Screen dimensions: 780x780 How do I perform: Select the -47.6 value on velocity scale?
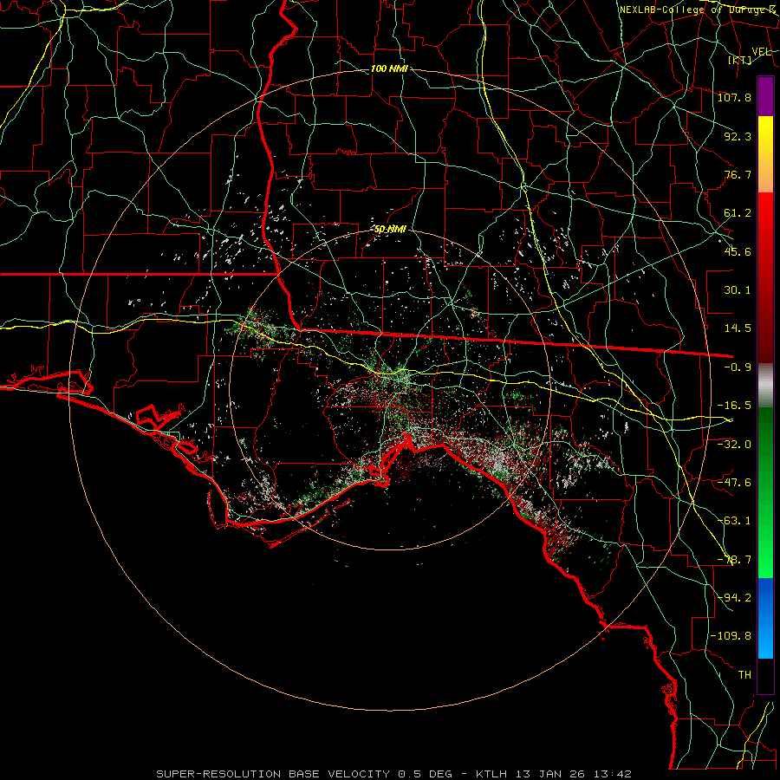(x=735, y=483)
